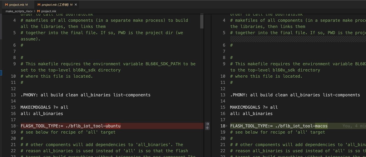Click 'MAKECMDGOALS ?= all' in left pane
Viewport: 366px width, 157px height.
click(x=44, y=107)
